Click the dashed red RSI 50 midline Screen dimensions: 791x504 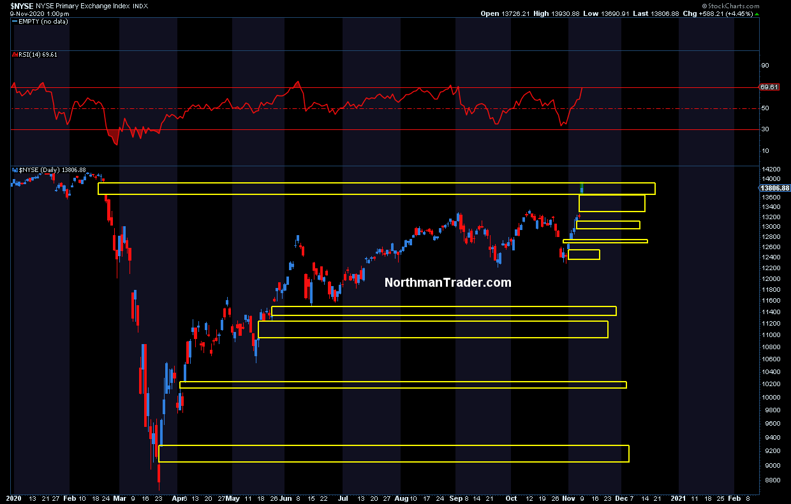(383, 108)
